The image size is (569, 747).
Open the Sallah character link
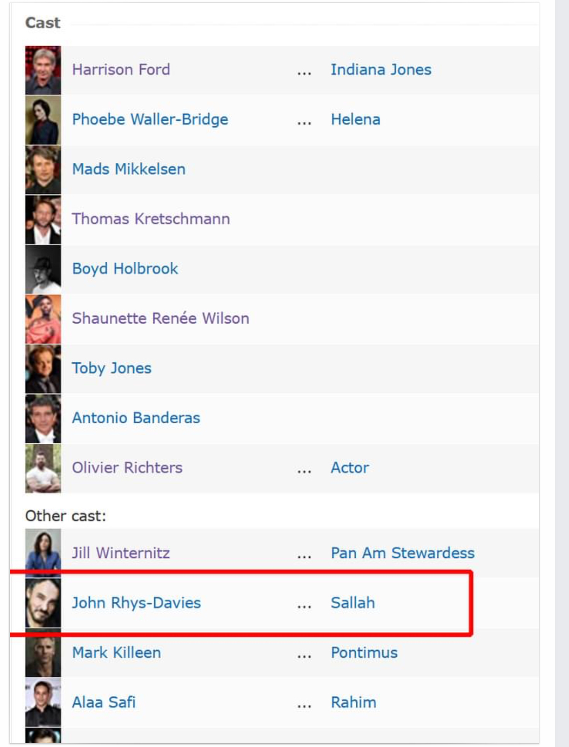coord(352,603)
